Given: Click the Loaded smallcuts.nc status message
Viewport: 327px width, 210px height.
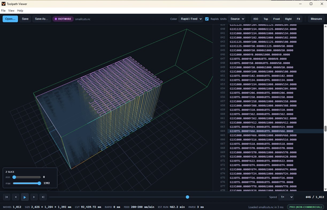Looking at the screenshot, I should pos(266,207).
